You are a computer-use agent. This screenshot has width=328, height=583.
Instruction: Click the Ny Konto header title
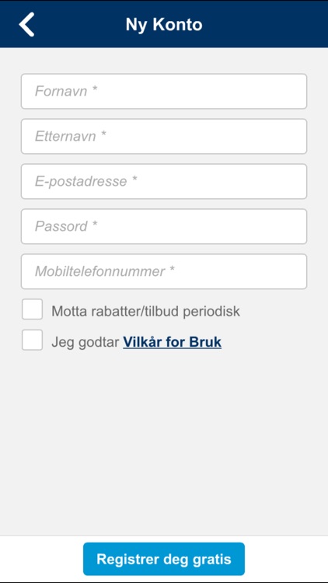(x=164, y=25)
